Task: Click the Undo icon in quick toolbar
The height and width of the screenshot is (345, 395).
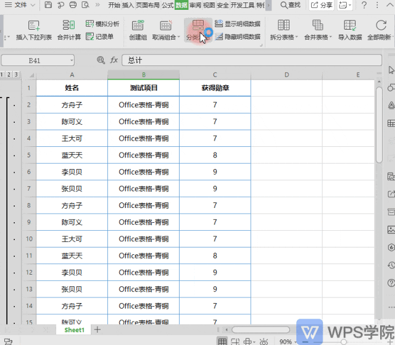Action: (x=60, y=5)
